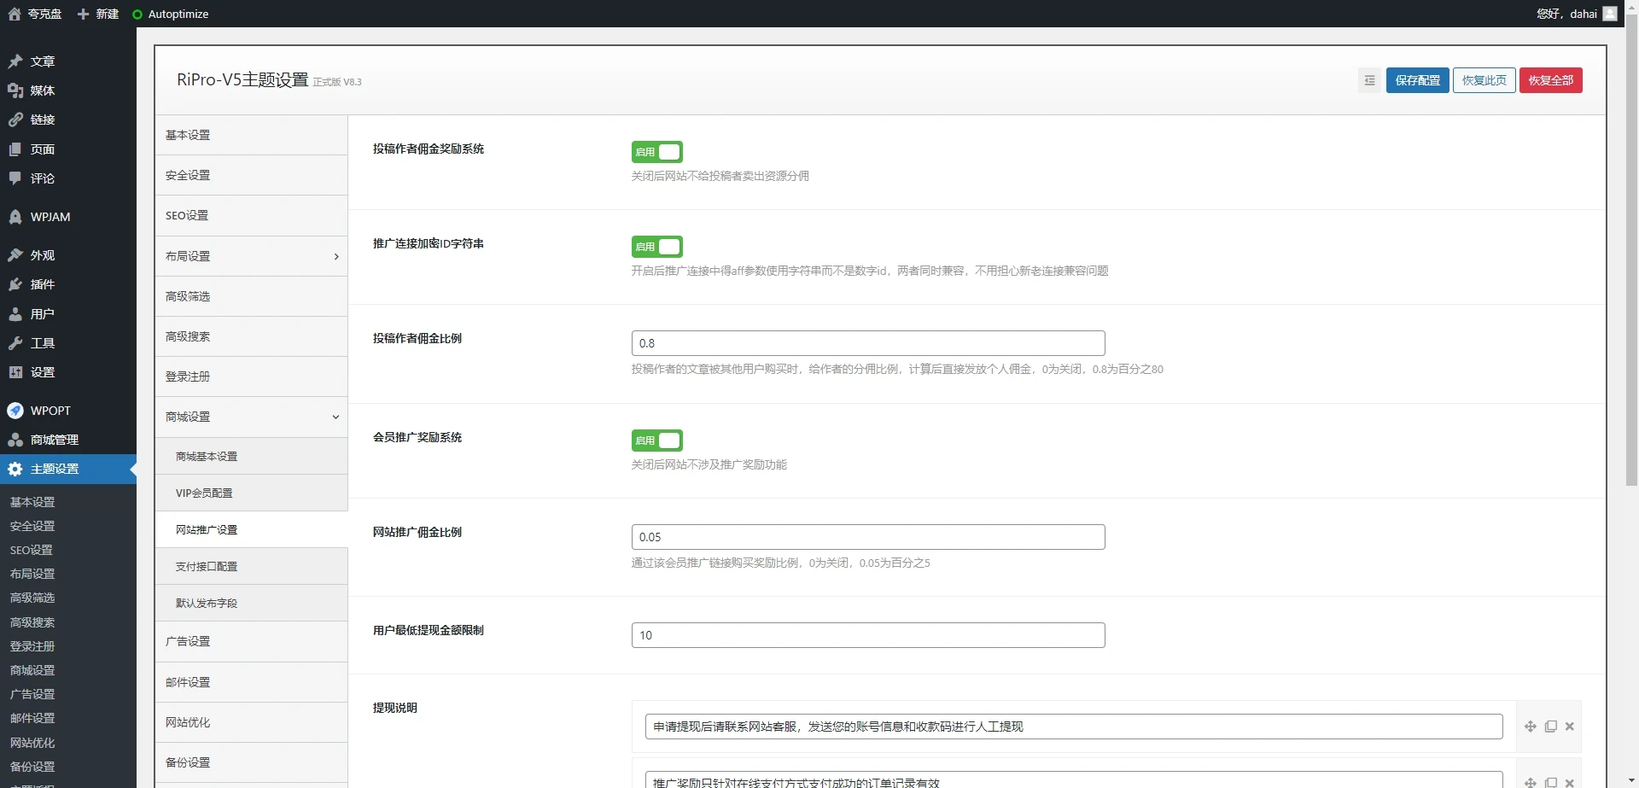Select 商城基本设置 sub-item
1639x788 pixels.
tap(251, 457)
